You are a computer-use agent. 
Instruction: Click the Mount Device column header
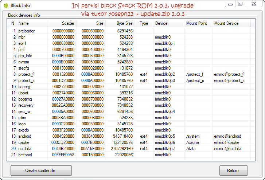pyautogui.click(x=231, y=23)
